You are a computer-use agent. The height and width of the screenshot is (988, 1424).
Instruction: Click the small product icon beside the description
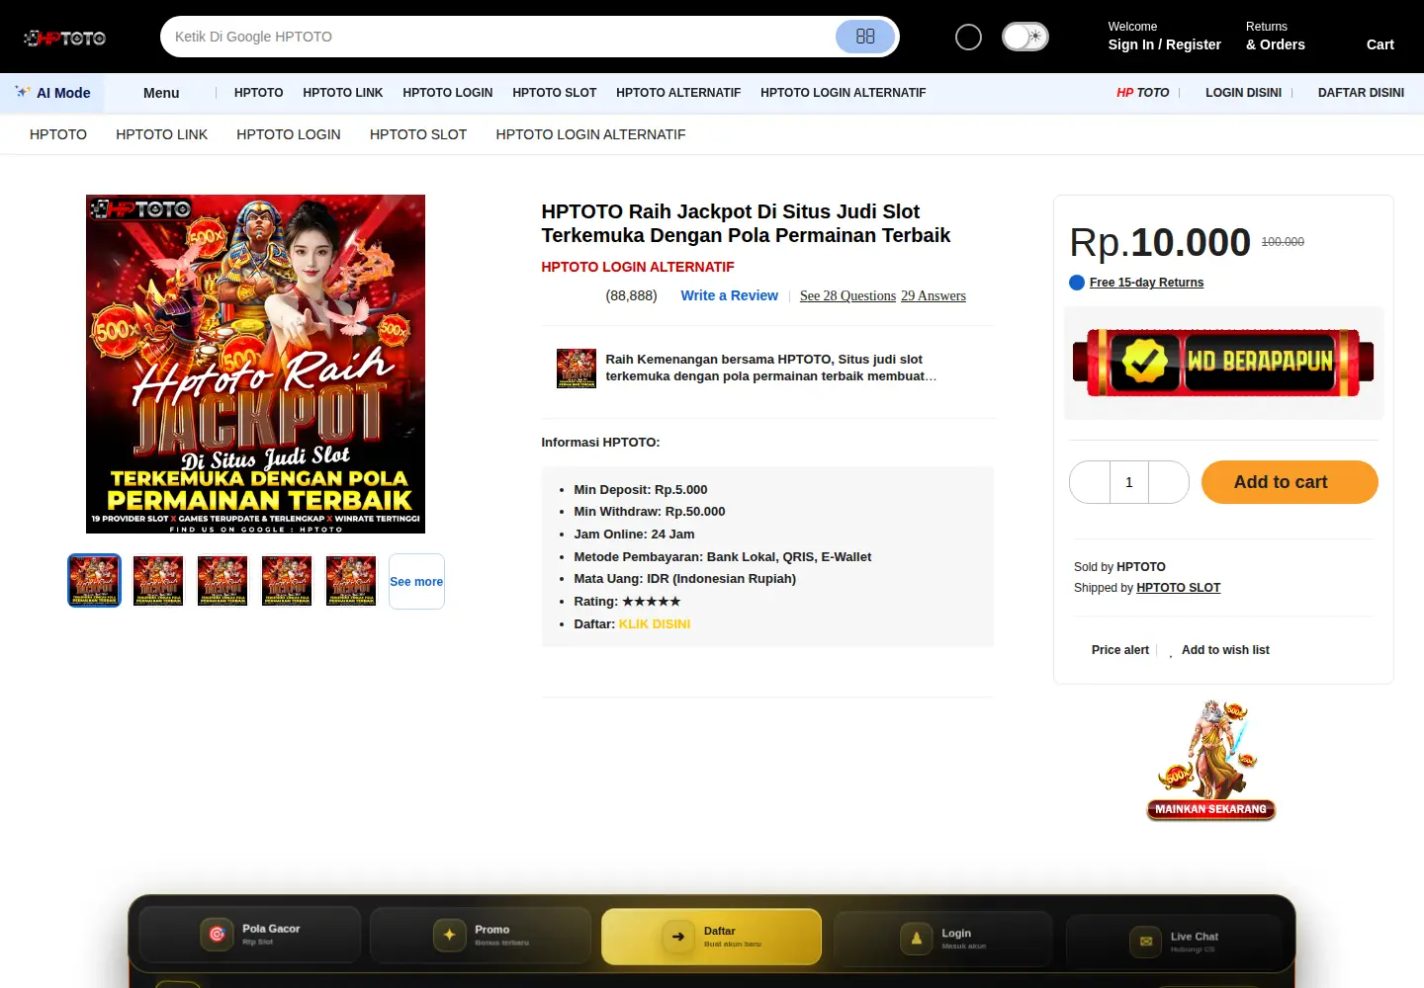pyautogui.click(x=577, y=369)
